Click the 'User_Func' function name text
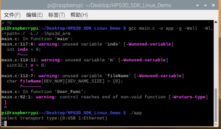This screenshot has width=221, height=129. coord(69,92)
